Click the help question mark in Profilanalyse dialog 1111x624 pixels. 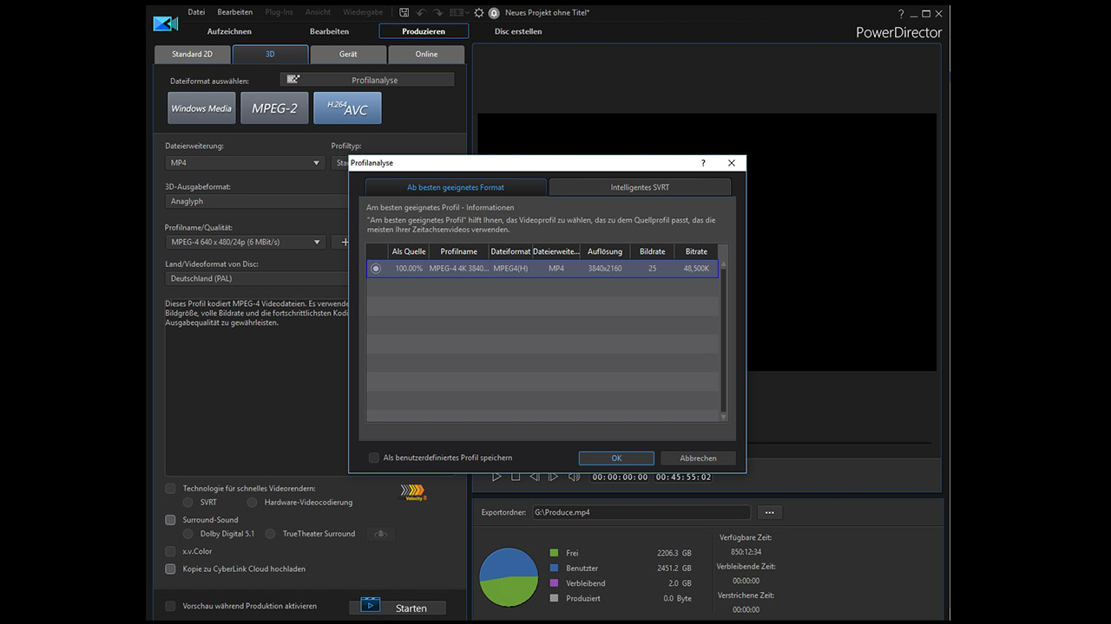(703, 163)
